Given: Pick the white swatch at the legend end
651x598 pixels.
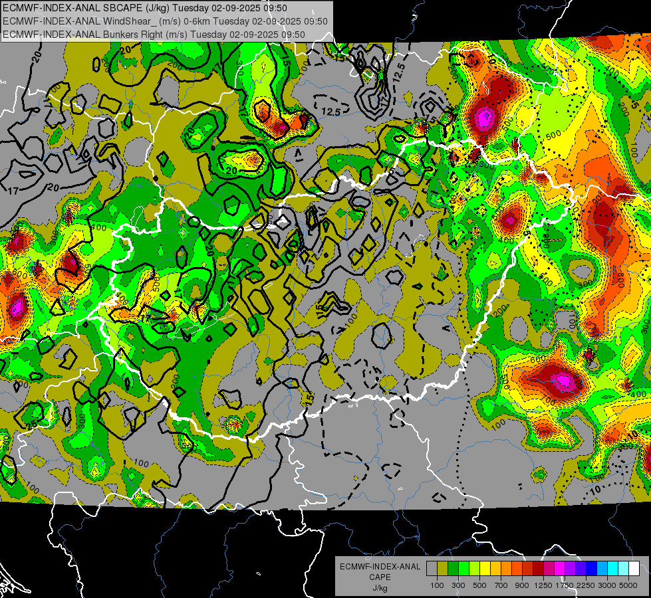Looking at the screenshot, I should (634, 568).
